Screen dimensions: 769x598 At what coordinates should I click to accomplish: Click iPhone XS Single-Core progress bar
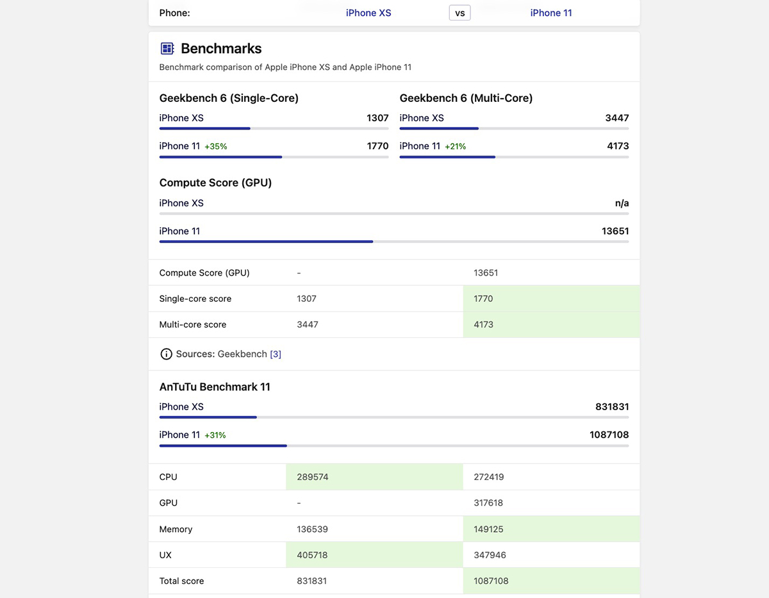[x=274, y=129]
